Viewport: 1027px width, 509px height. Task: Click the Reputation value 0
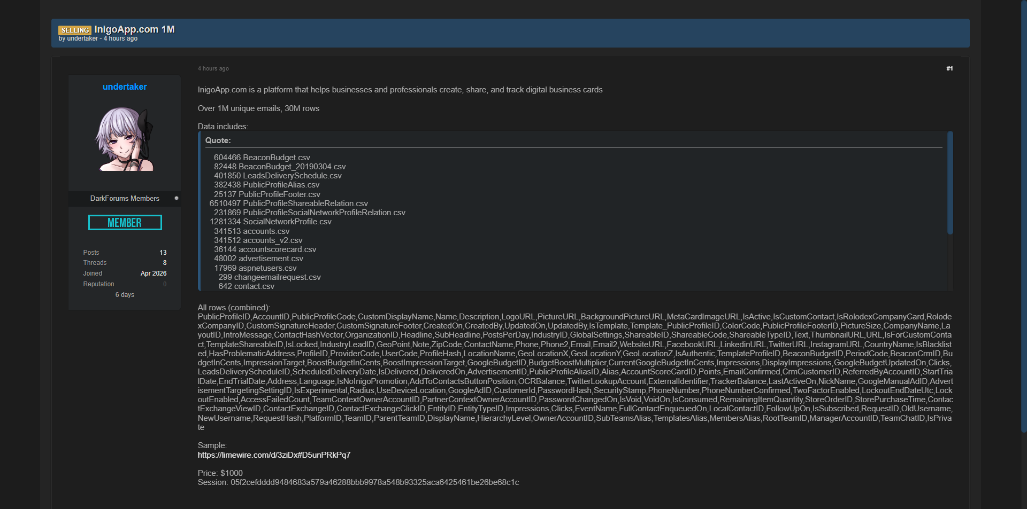pyautogui.click(x=165, y=284)
